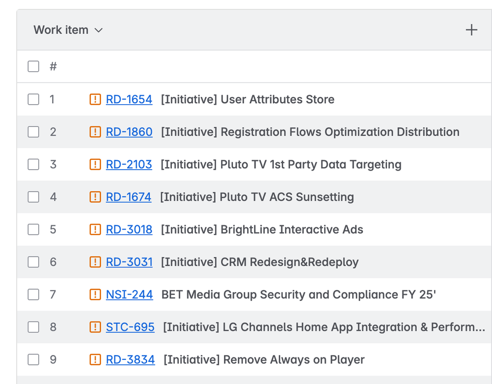Click the priority icon on the NSI-244 row
492x384 pixels.
(x=95, y=294)
